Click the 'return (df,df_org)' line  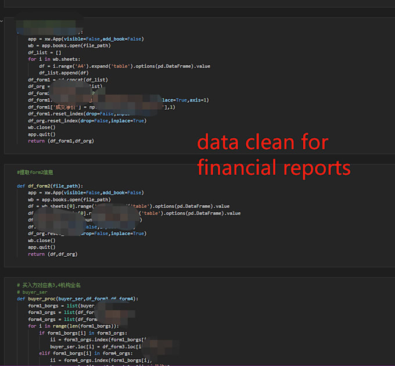[x=53, y=254]
